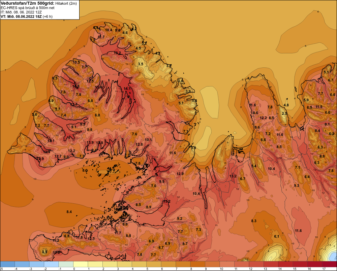Click the 8.3 temperature value
The image size is (337, 271).
pyautogui.click(x=254, y=221)
